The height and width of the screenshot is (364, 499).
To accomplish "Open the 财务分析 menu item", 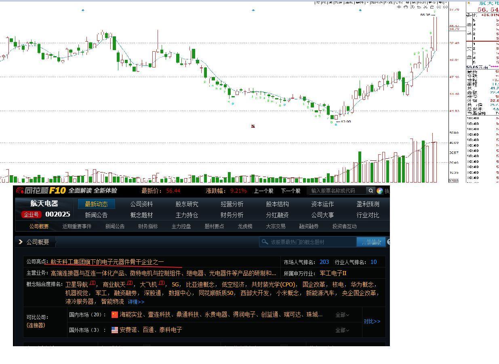I will point(232,215).
